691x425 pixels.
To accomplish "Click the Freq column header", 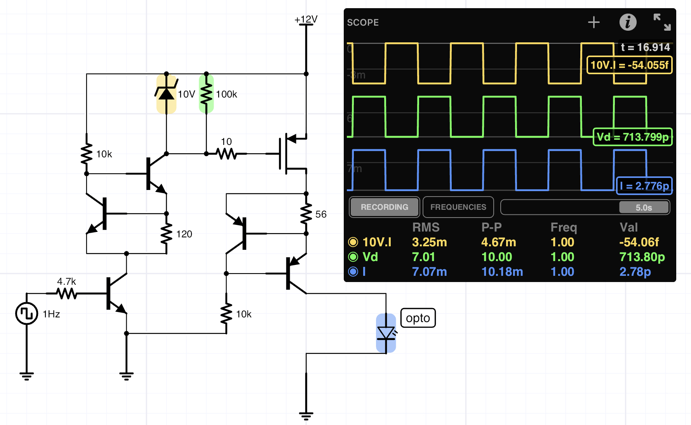I will click(564, 227).
